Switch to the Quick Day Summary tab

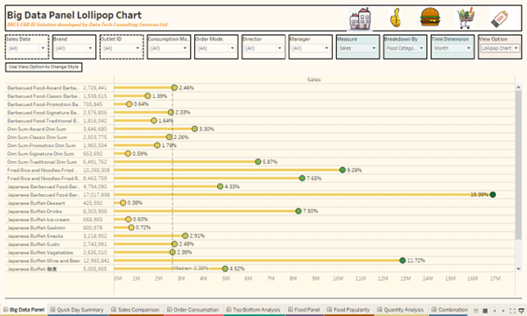coord(77,310)
